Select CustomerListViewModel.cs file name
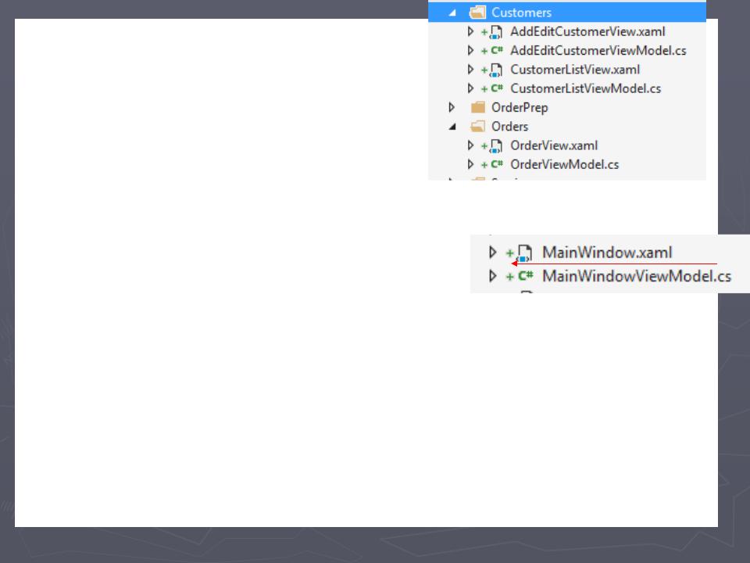Image resolution: width=750 pixels, height=563 pixels. tap(585, 88)
